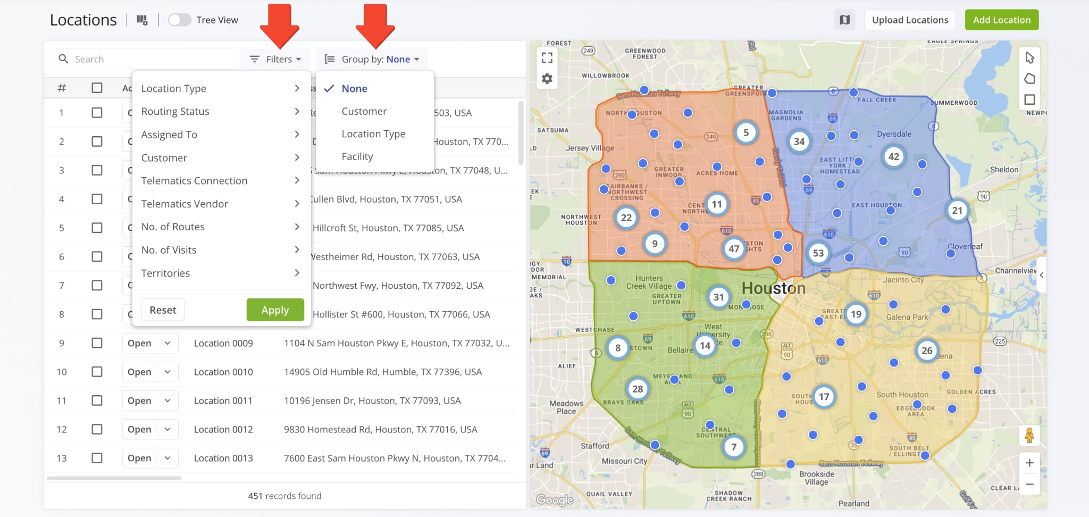Enable the Tree View toggle
This screenshot has height=517, width=1089.
pyautogui.click(x=180, y=19)
